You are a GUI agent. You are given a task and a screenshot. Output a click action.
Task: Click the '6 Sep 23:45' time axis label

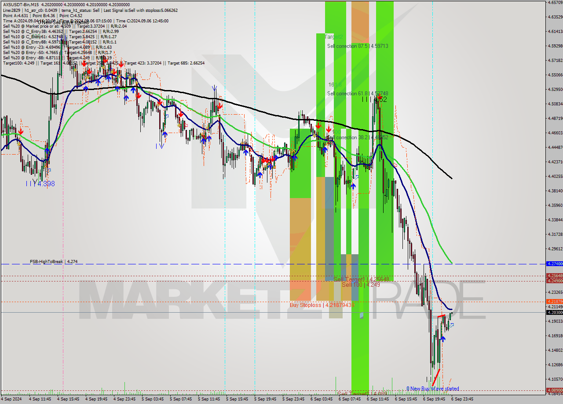point(462,399)
